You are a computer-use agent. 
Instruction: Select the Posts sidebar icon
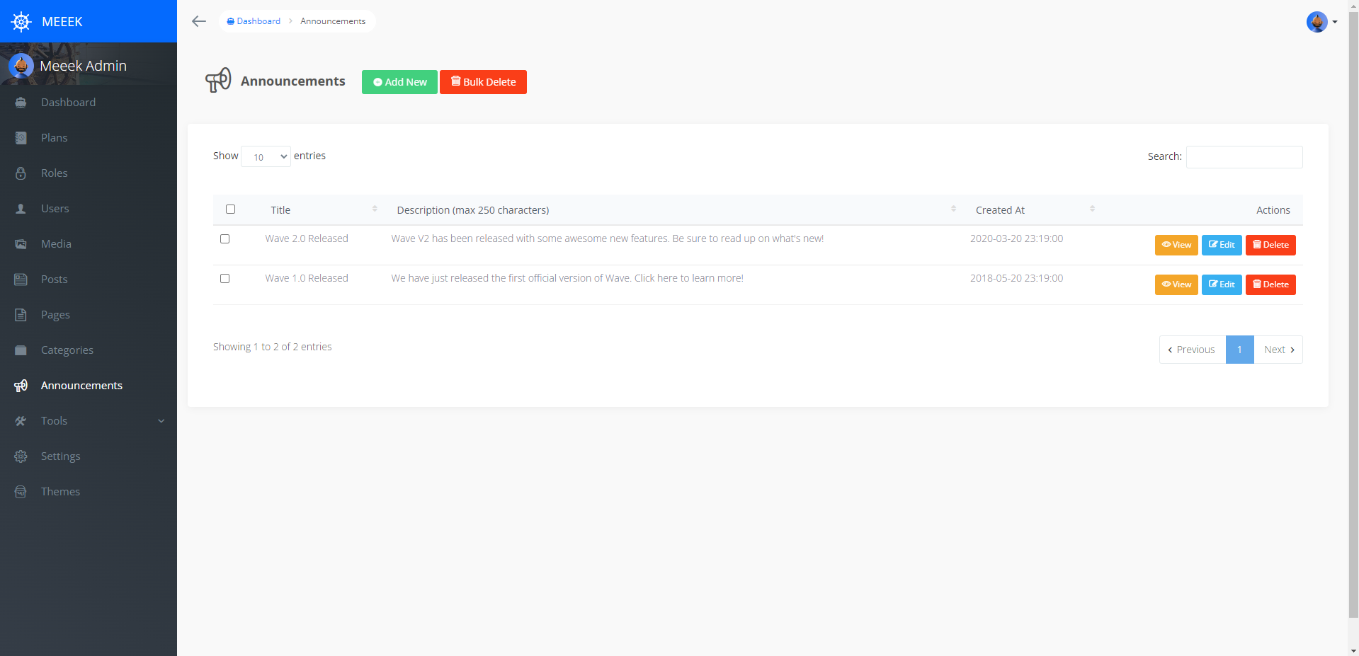point(21,279)
